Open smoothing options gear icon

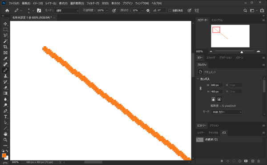[x=148, y=11]
